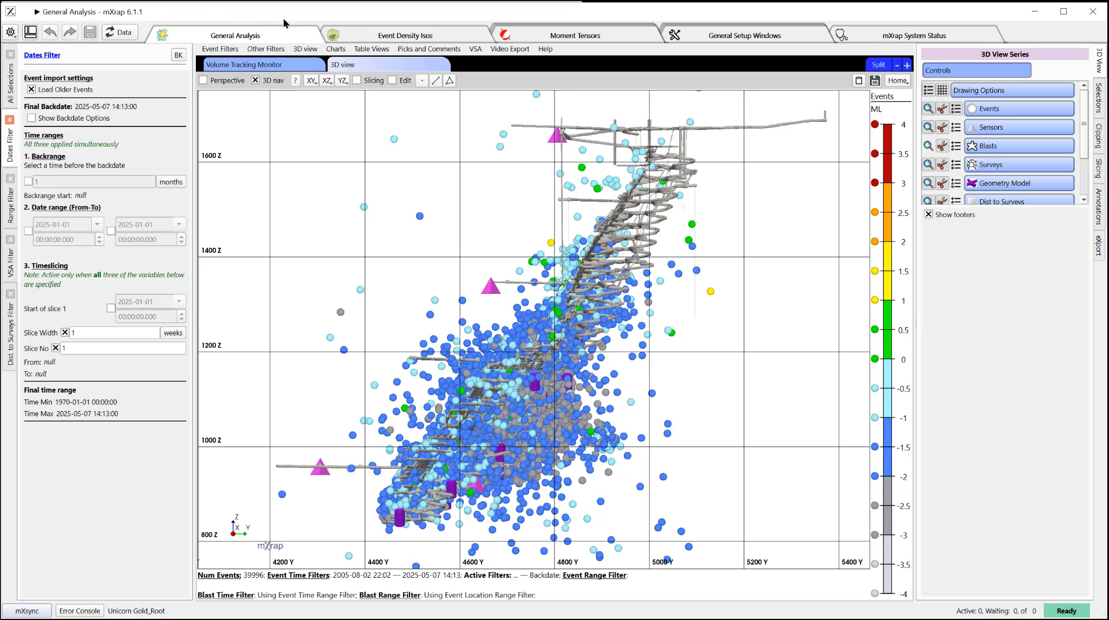Screen dimensions: 1109x620
Task: Click the clipboard copy icon near Home
Action: tap(859, 80)
